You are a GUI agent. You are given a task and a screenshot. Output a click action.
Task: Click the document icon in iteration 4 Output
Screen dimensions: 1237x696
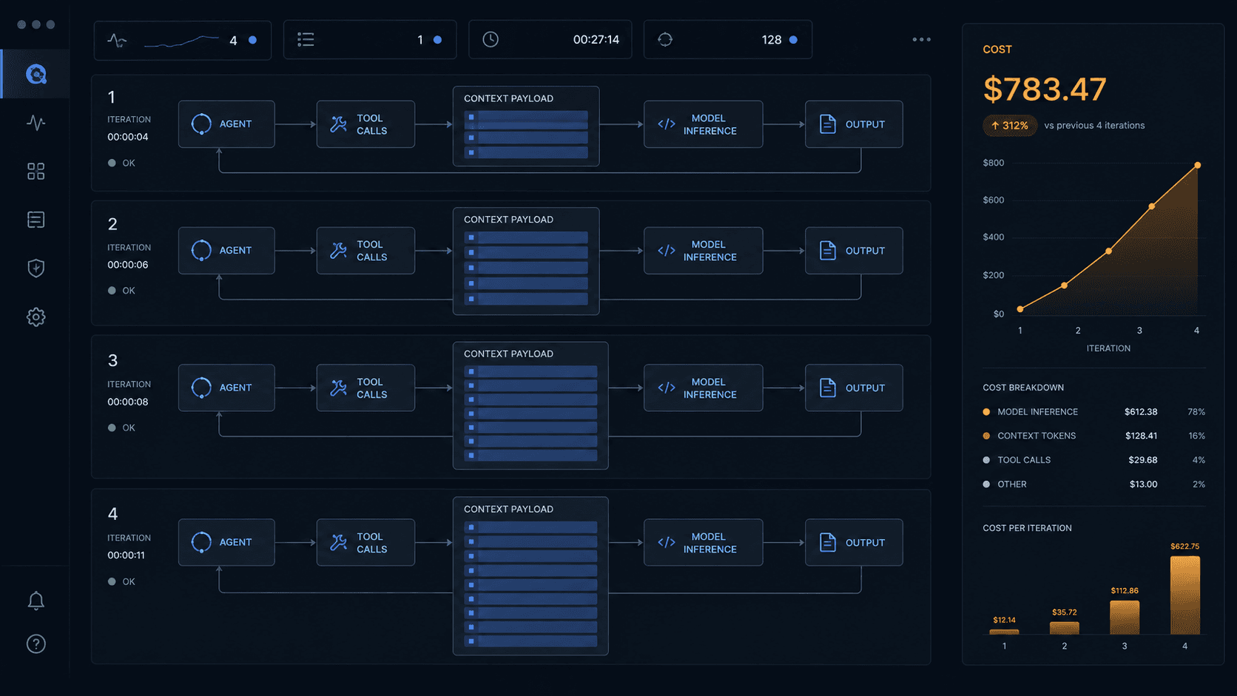[x=828, y=542]
